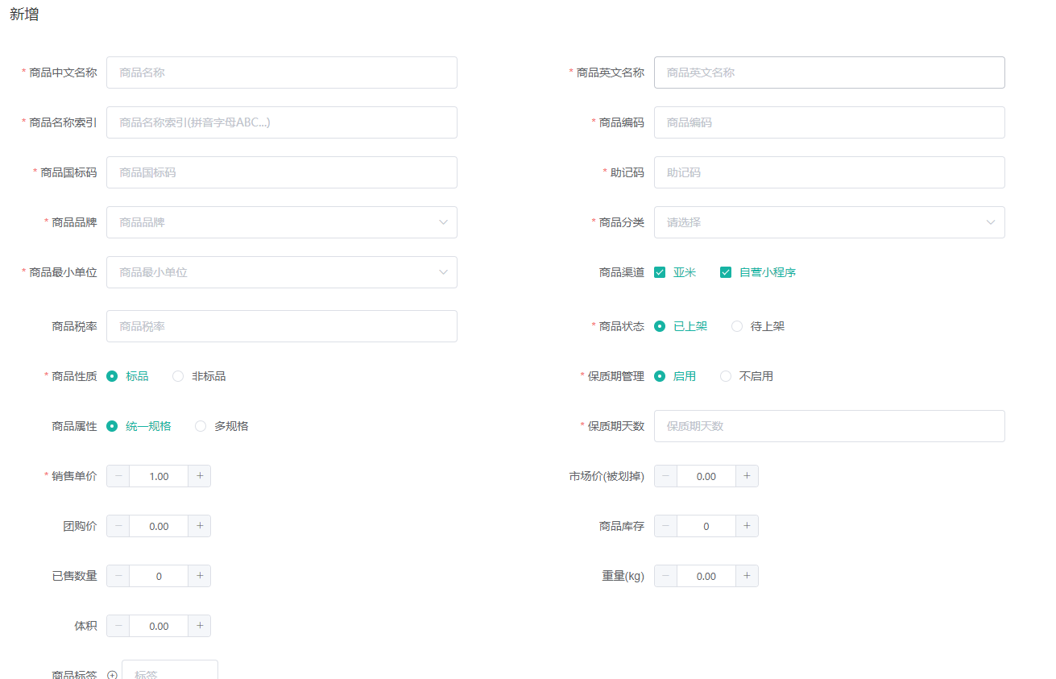Decrease 销售单价 with the minus button
This screenshot has height=679, width=1056.
tap(118, 476)
